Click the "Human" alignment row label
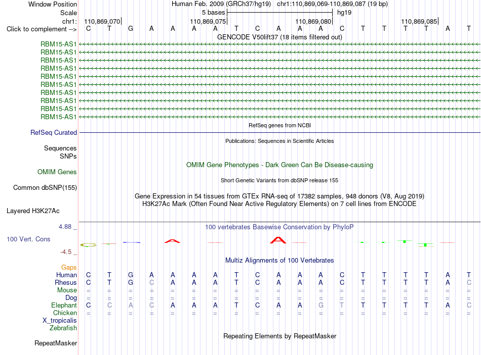 [66, 275]
